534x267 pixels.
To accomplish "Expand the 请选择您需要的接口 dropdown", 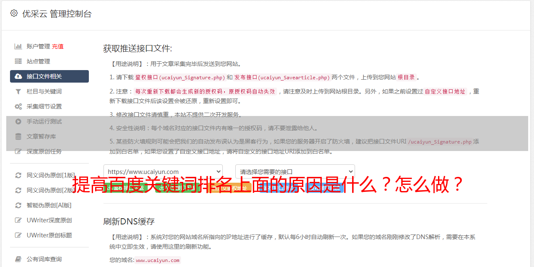I will pyautogui.click(x=295, y=171).
